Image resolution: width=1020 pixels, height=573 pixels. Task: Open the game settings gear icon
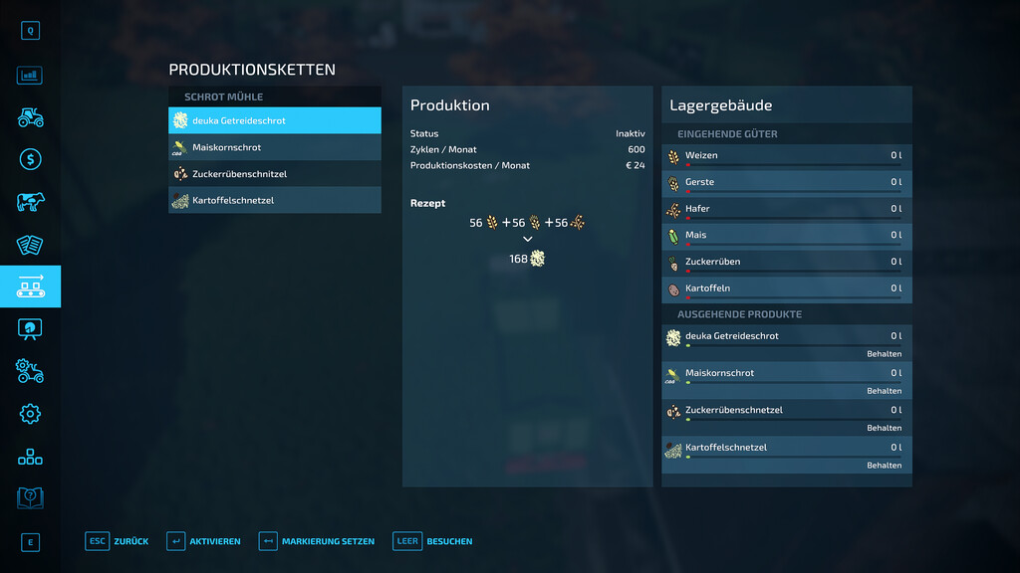point(30,414)
